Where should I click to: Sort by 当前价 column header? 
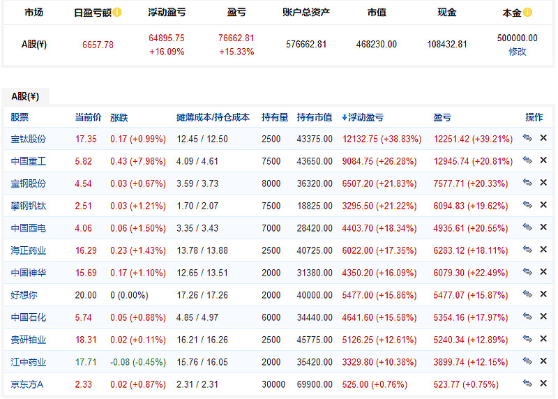click(89, 117)
